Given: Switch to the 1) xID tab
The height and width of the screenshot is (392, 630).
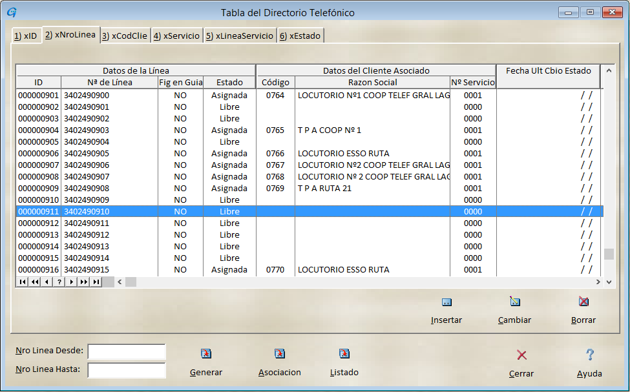Looking at the screenshot, I should pos(26,36).
